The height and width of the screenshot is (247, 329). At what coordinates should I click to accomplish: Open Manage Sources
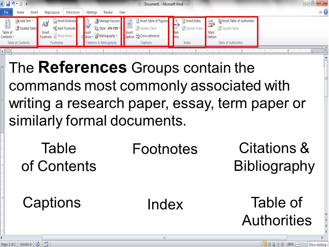[107, 21]
